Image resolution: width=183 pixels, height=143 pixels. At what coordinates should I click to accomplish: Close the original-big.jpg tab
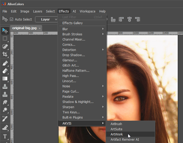coord(40,28)
